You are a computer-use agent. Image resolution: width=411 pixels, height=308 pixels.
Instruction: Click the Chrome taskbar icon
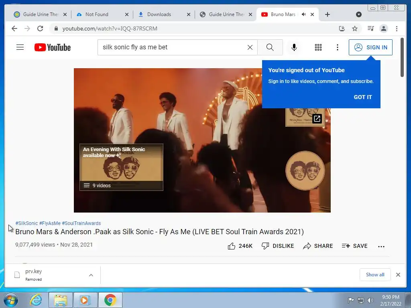110,300
